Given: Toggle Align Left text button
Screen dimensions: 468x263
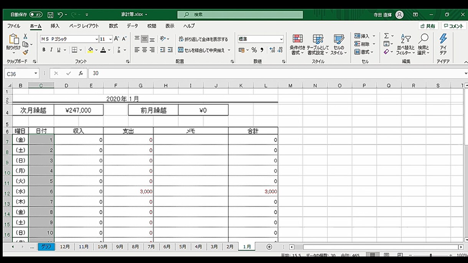Looking at the screenshot, I should (137, 50).
